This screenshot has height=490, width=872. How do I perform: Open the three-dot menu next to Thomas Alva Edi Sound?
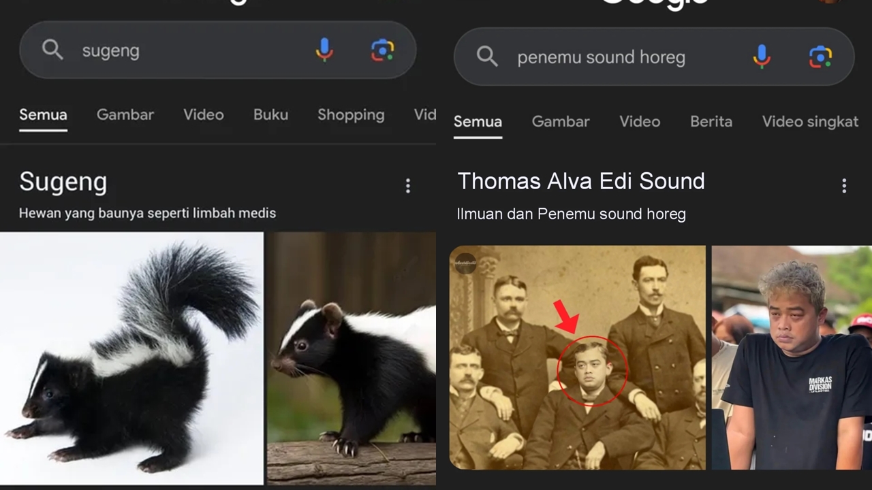pyautogui.click(x=844, y=186)
